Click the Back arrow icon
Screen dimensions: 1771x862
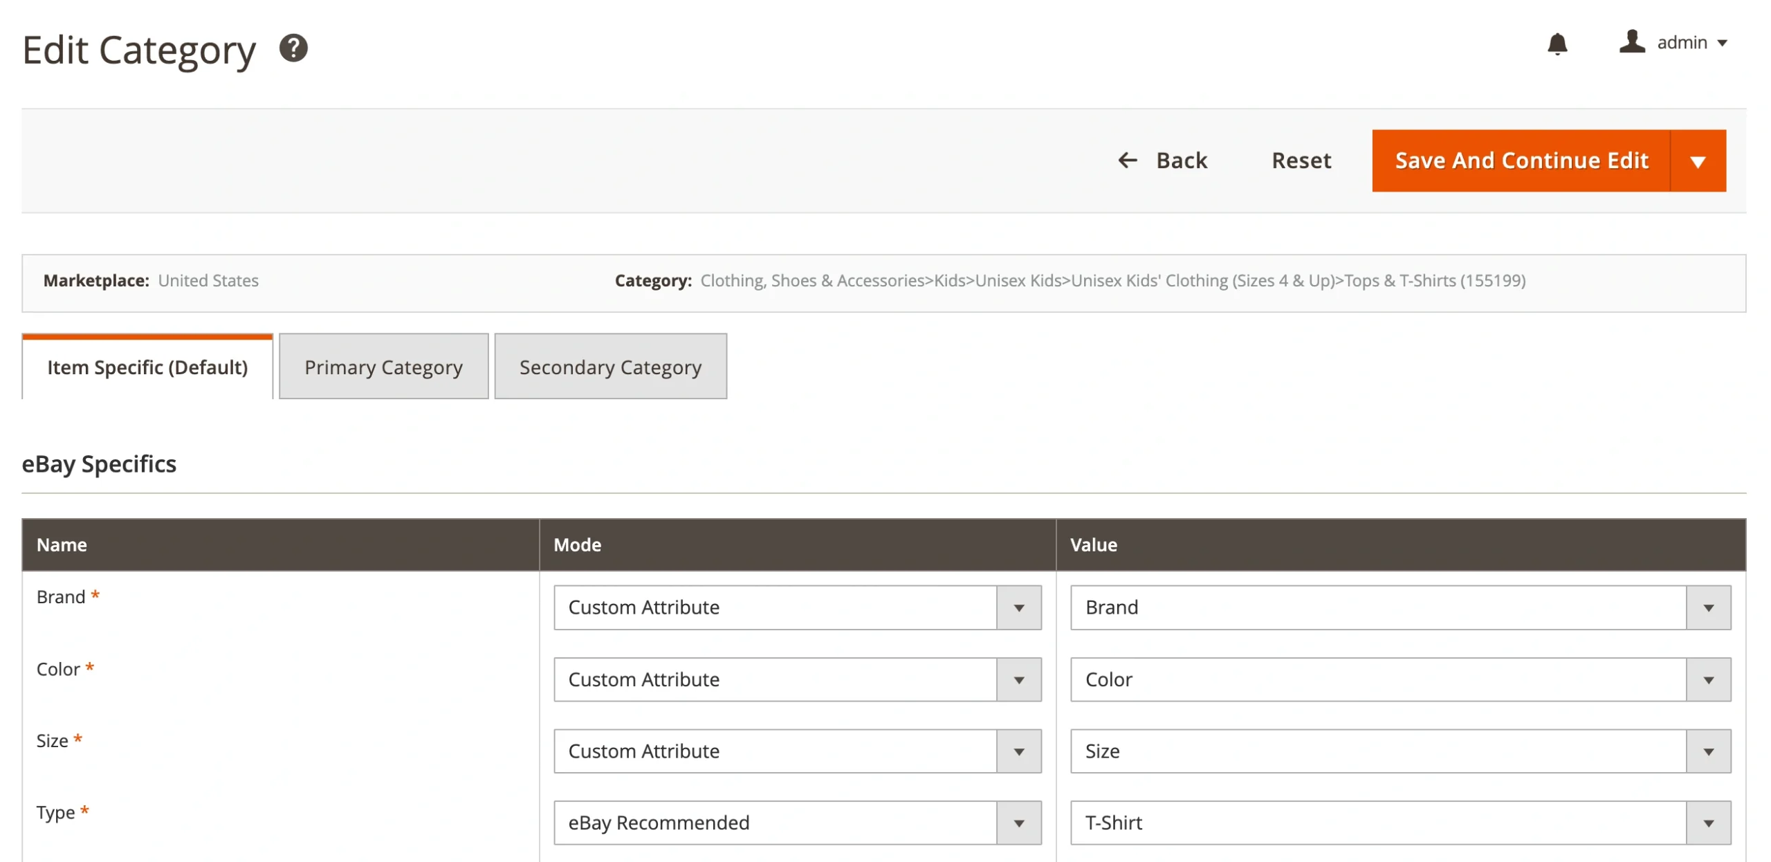tap(1127, 161)
